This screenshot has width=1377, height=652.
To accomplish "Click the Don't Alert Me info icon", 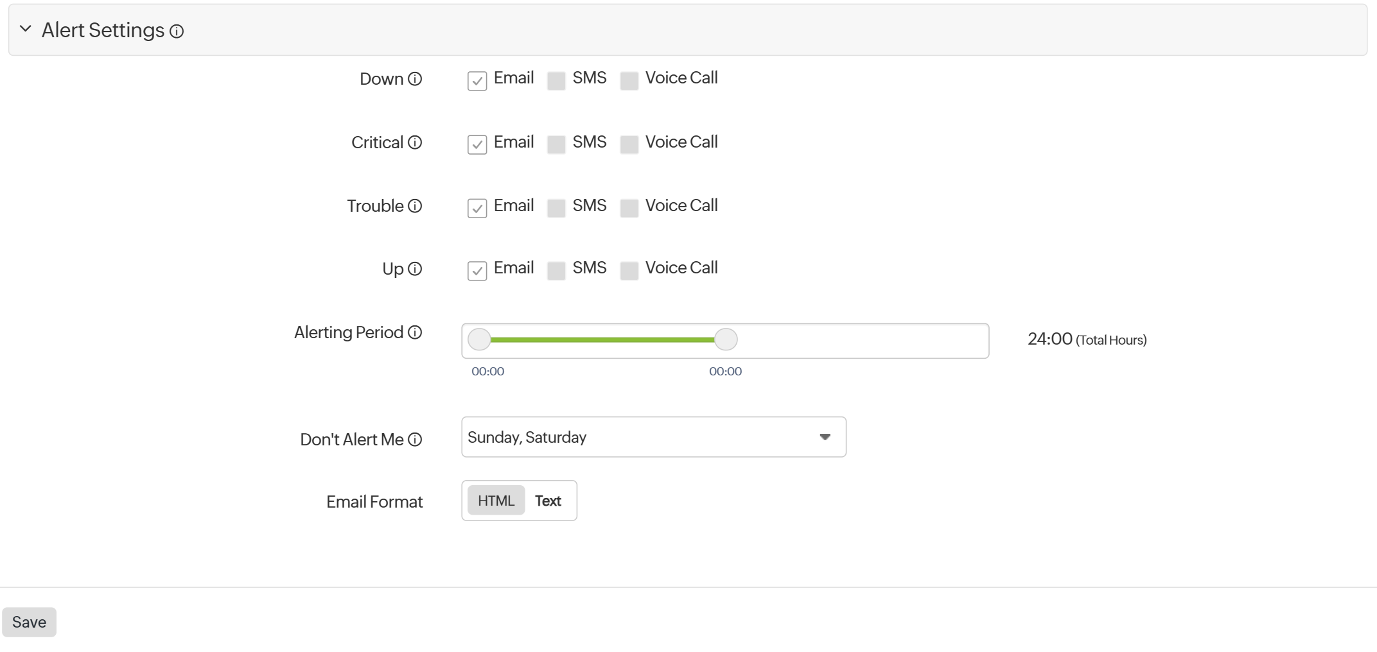I will pos(415,440).
